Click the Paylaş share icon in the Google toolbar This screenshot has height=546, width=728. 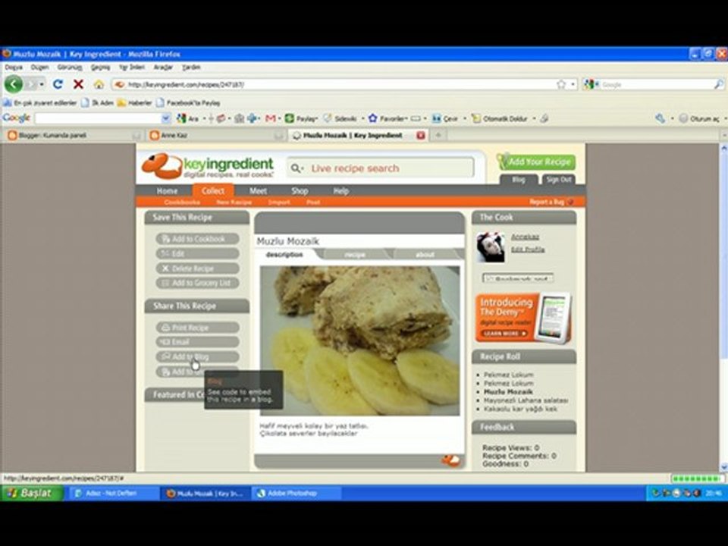click(x=289, y=118)
